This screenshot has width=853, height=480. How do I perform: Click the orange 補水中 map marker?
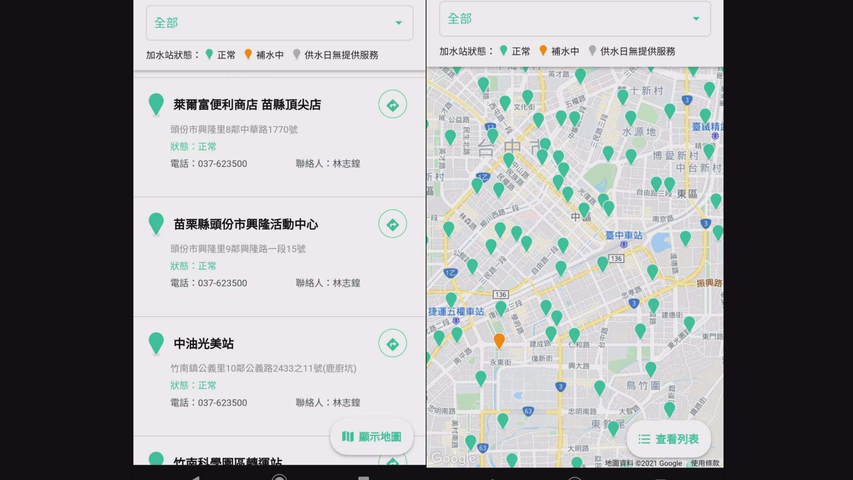499,340
